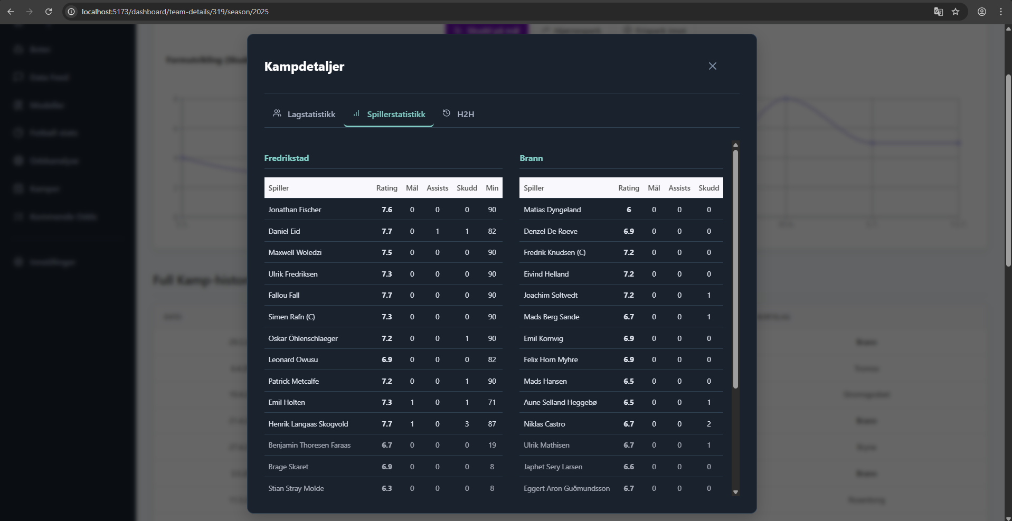Click the Spillerstatistikk bar chart icon
1012x521 pixels.
356,113
